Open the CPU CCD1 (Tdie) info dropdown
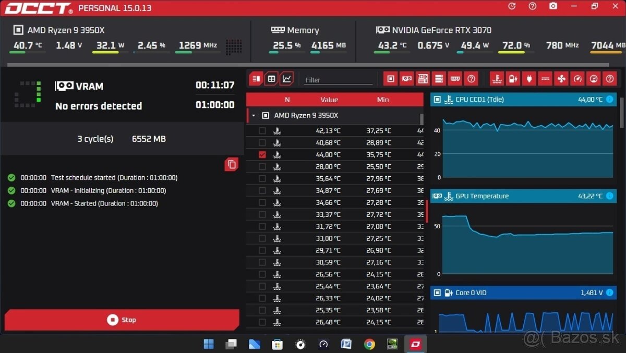 (610, 99)
